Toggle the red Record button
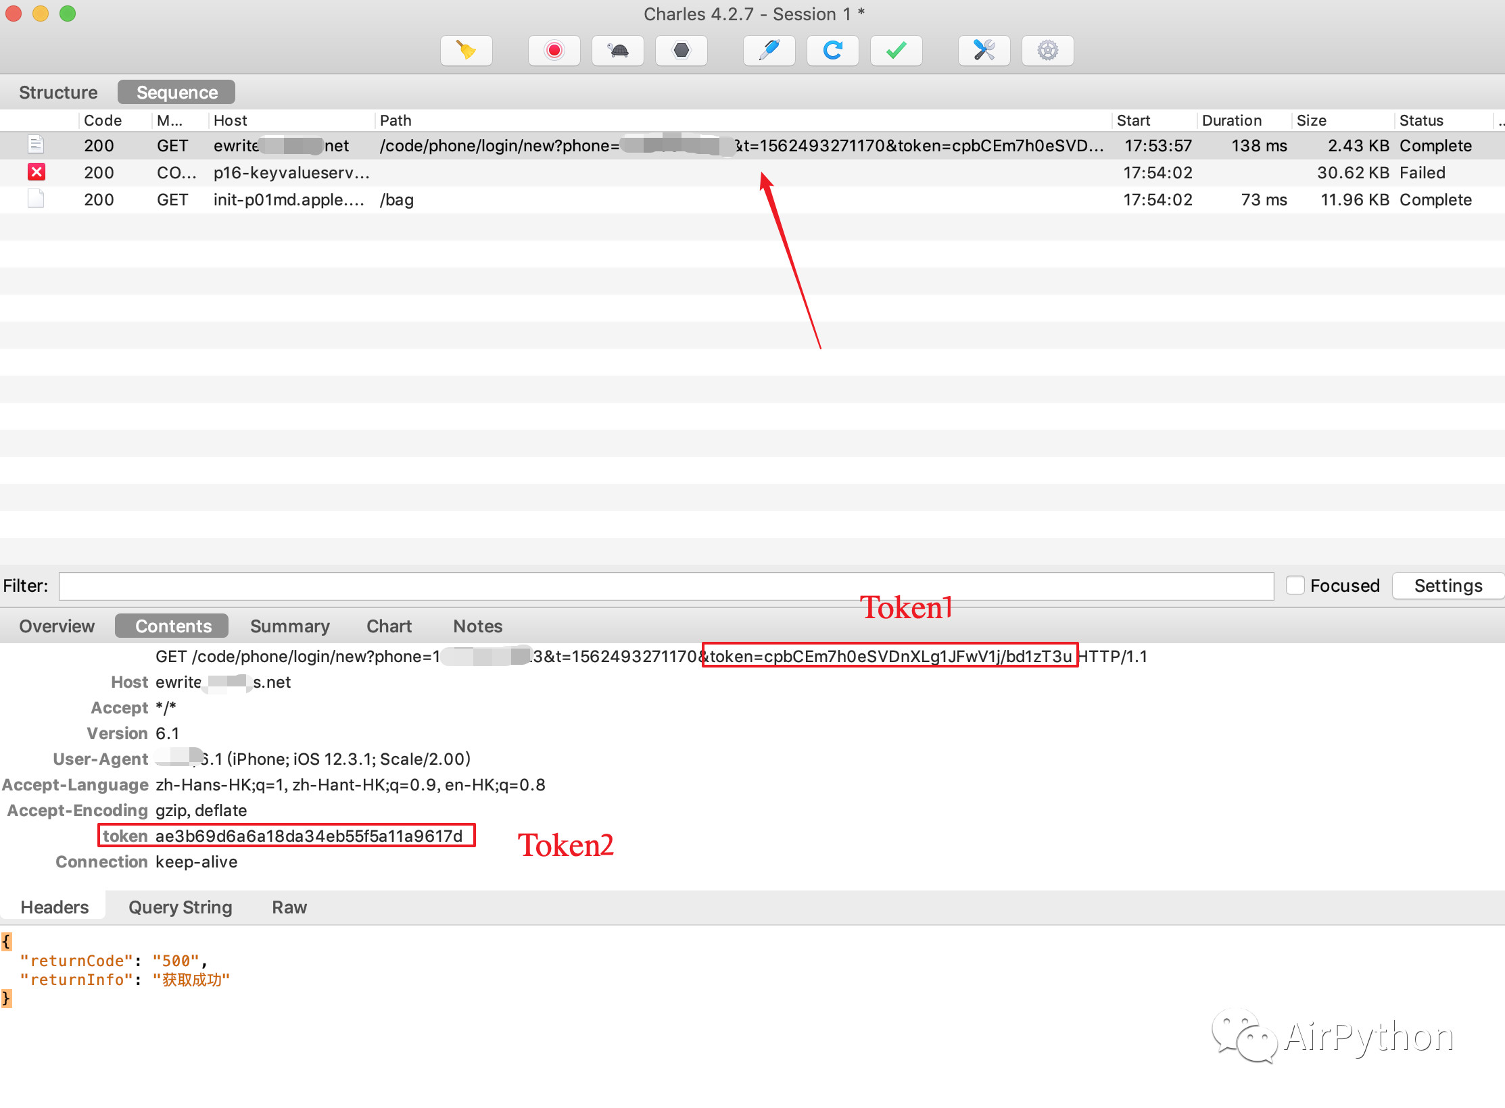 point(554,51)
